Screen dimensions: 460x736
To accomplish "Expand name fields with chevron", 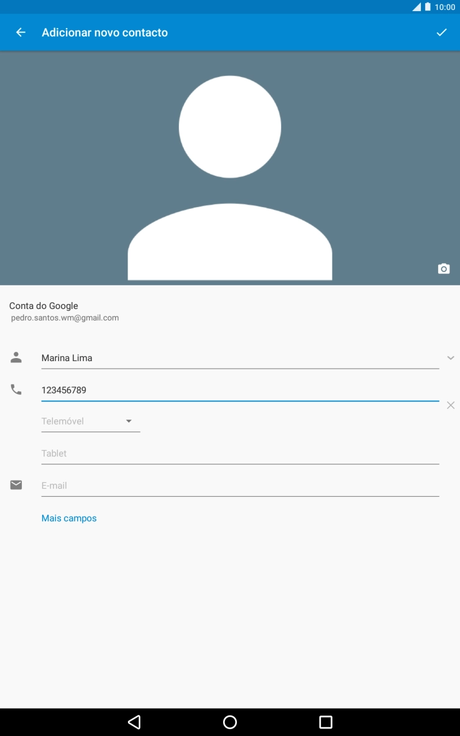I will [x=451, y=358].
